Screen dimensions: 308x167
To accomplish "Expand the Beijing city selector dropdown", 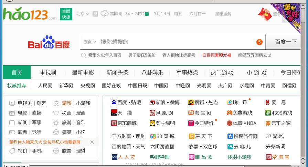I will [x=83, y=14].
